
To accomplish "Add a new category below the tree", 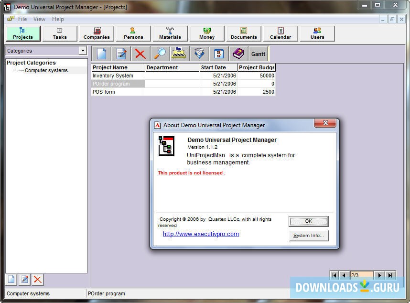I will 11,280.
